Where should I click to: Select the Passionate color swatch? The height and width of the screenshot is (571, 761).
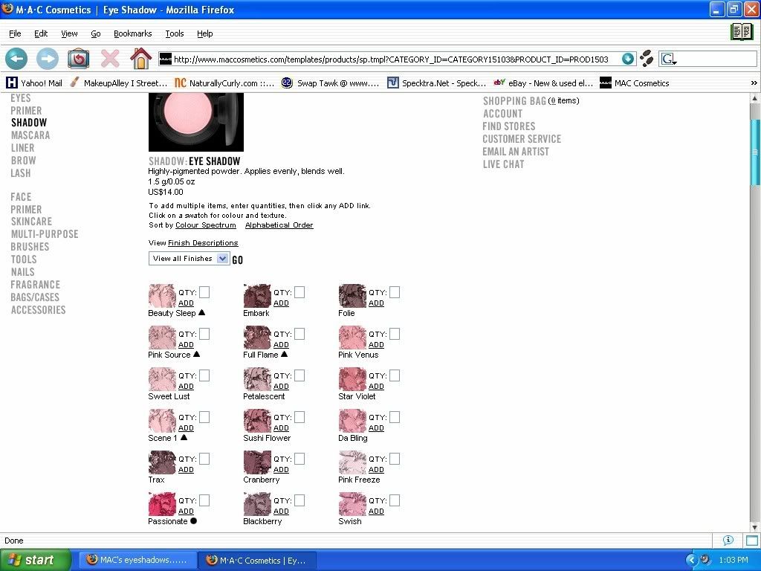162,504
